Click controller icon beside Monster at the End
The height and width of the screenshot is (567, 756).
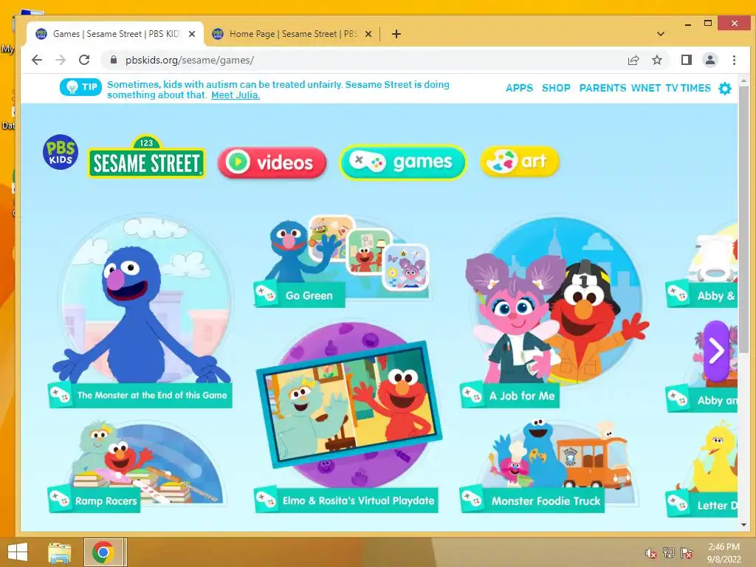pyautogui.click(x=60, y=394)
